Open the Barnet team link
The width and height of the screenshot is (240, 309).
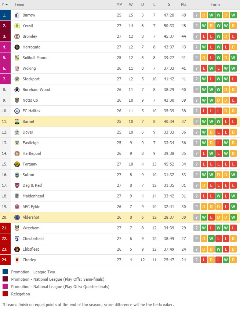pyautogui.click(x=28, y=121)
